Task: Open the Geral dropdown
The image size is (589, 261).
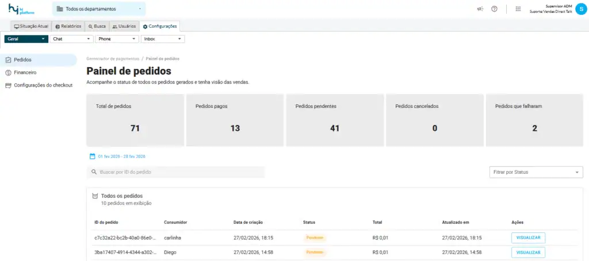Action: [x=26, y=39]
